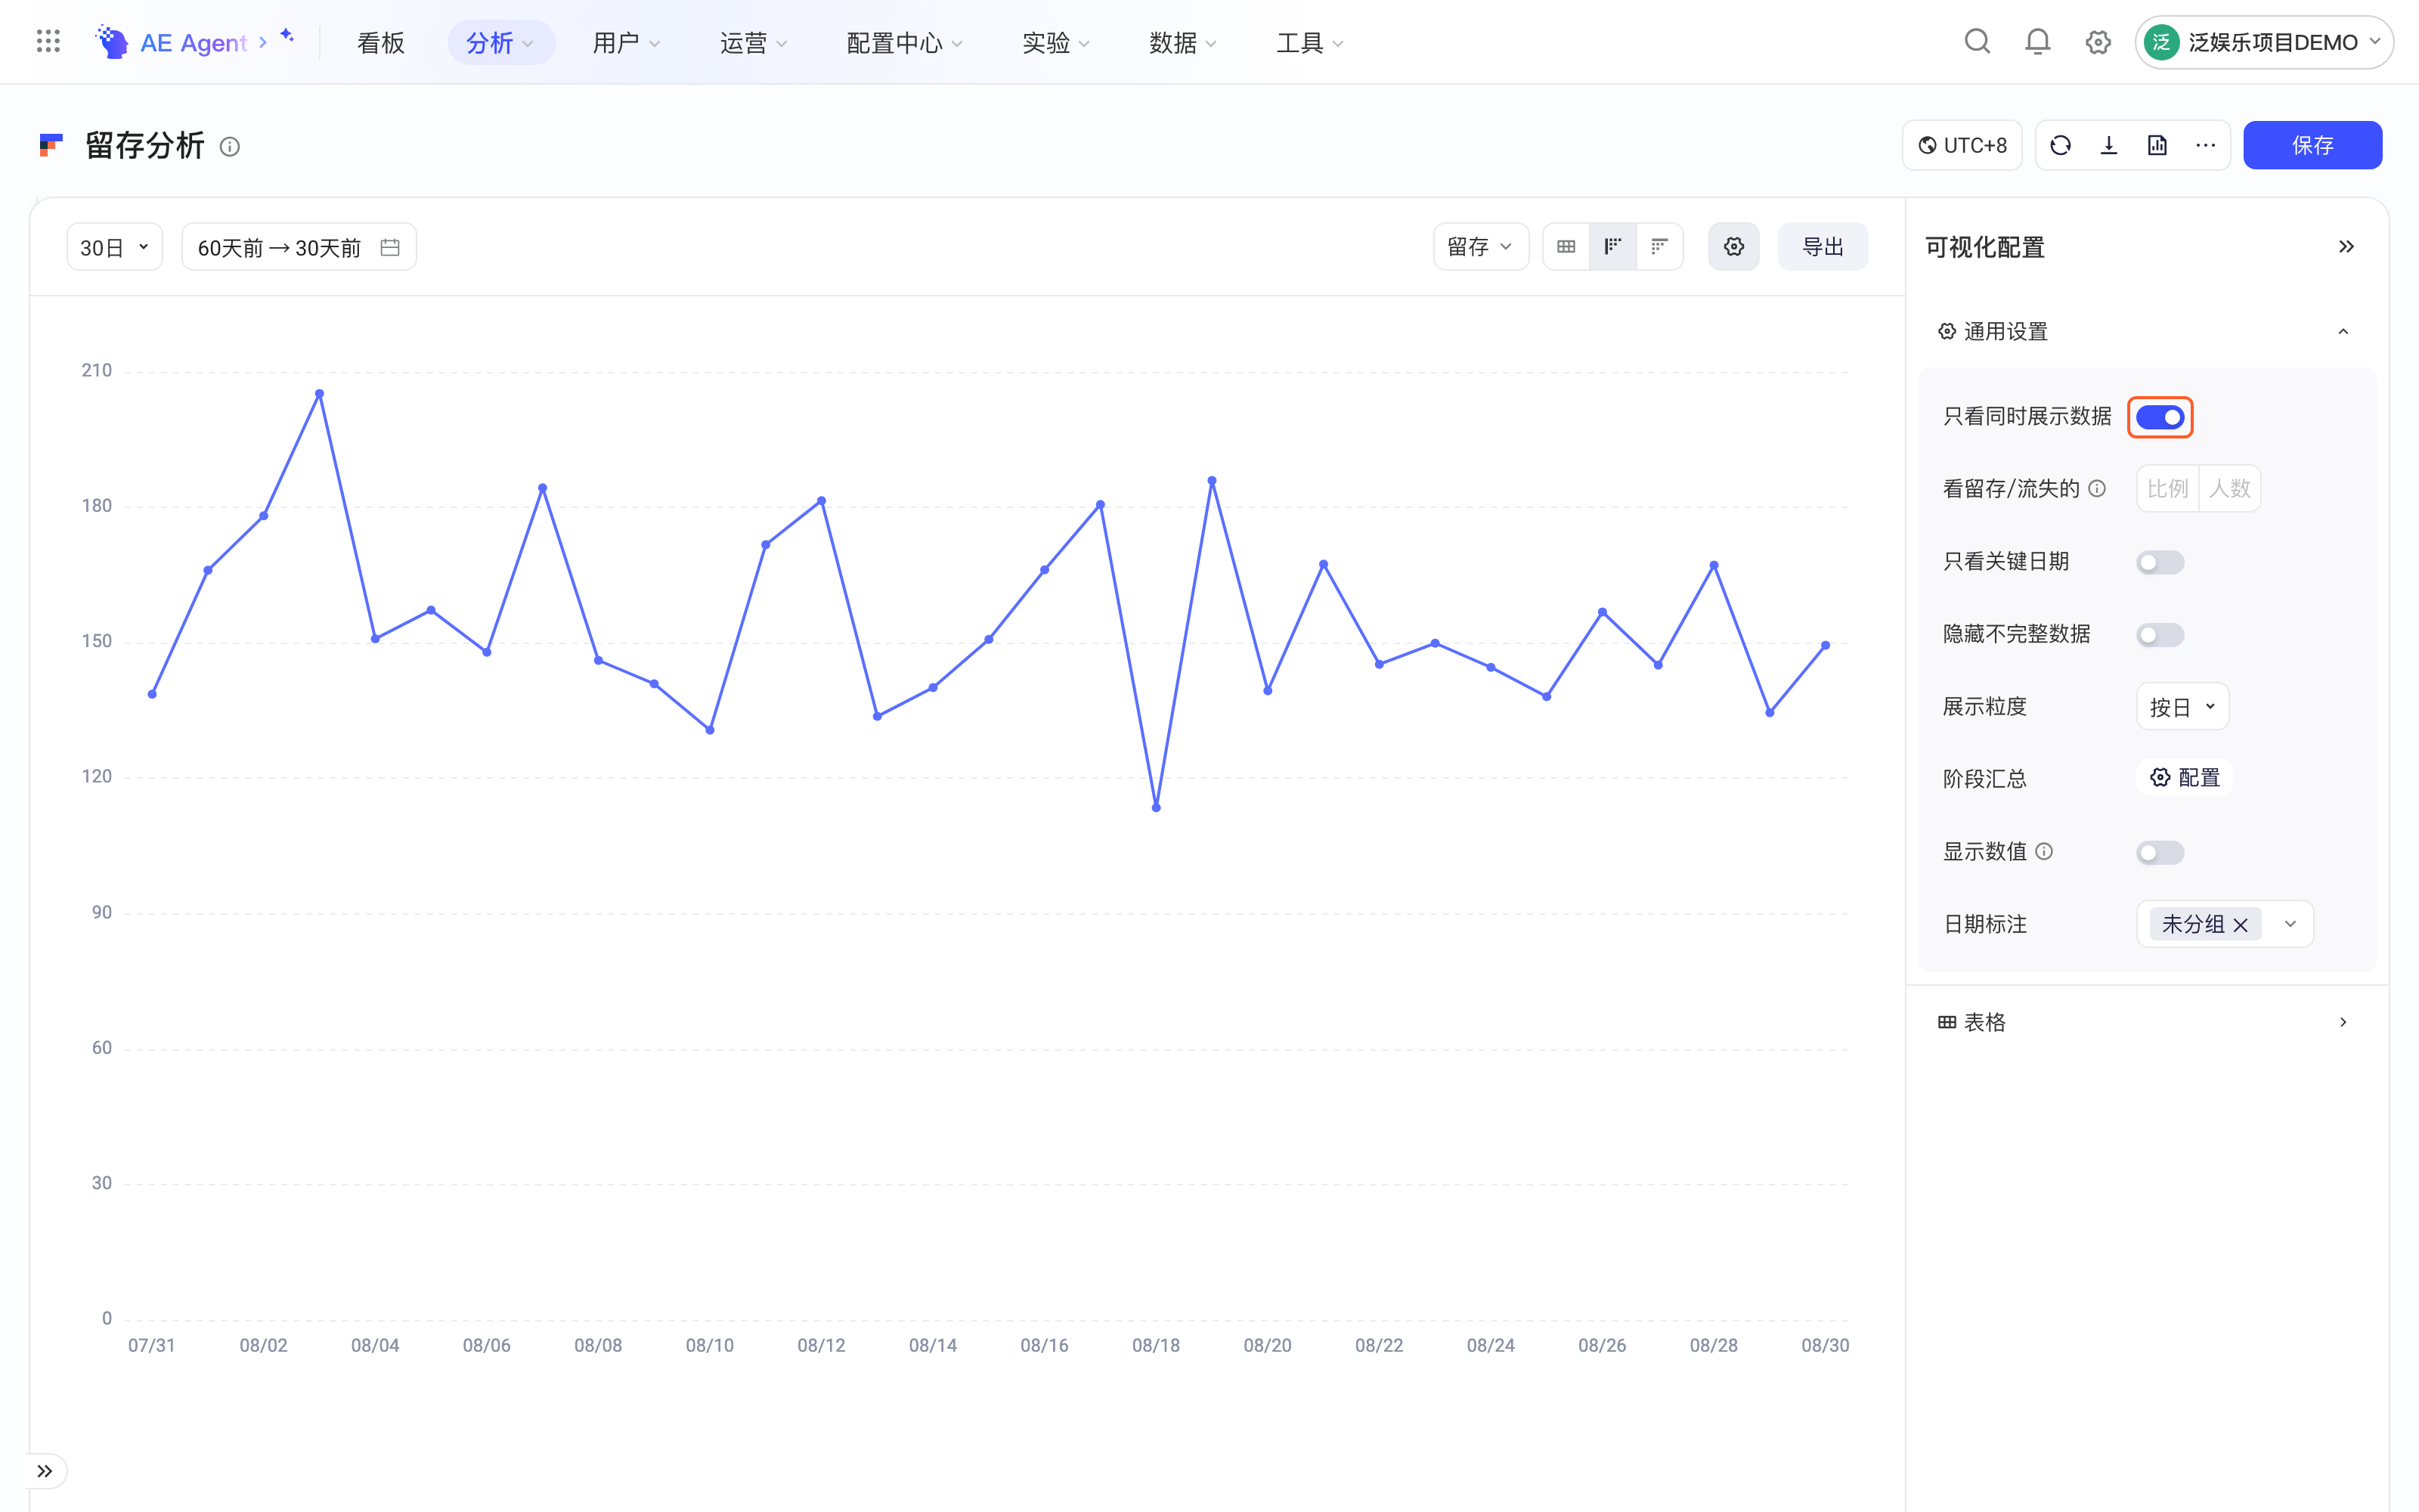The height and width of the screenshot is (1512, 2419).
Task: Click the UTC+8 timezone button
Action: (1962, 146)
